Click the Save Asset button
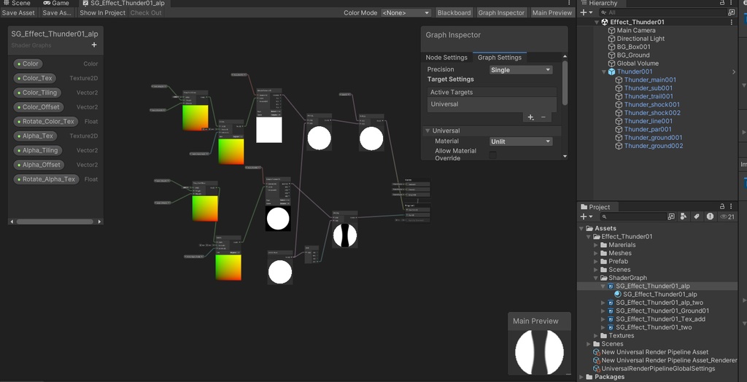 pos(18,13)
